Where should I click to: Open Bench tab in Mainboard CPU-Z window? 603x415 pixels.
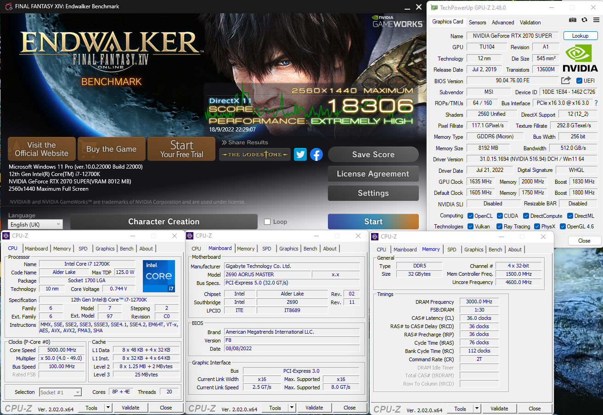[310, 249]
